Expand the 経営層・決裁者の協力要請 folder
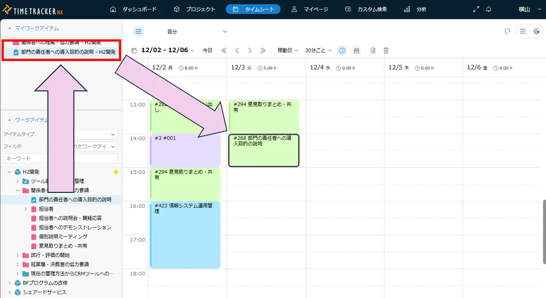This screenshot has width=546, height=298. (17, 264)
